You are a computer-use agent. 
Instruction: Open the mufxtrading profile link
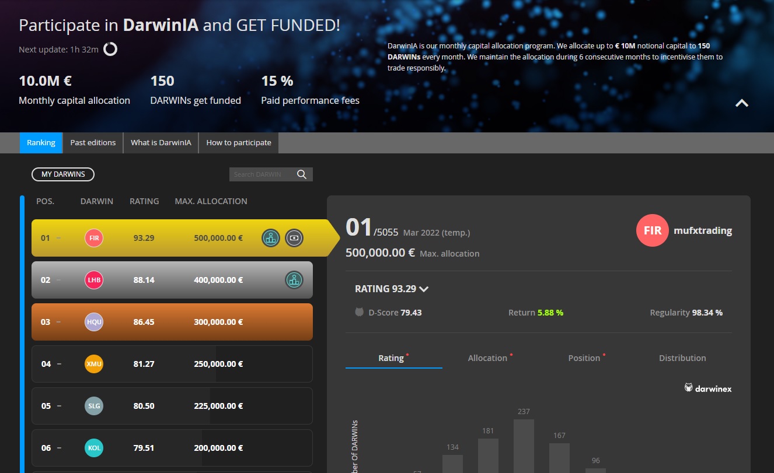[703, 230]
